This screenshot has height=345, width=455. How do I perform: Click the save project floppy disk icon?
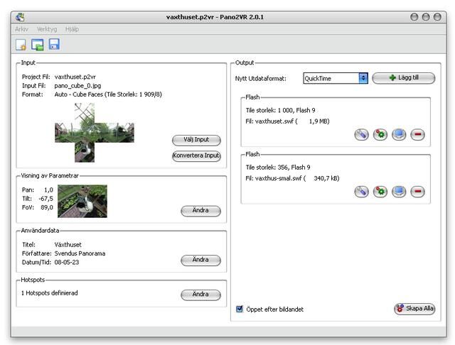tap(54, 45)
